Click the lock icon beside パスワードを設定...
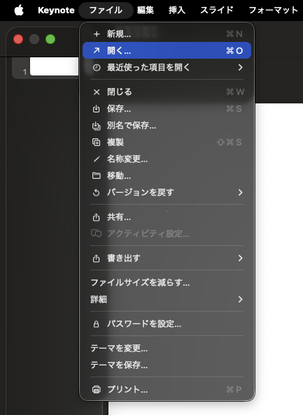The image size is (303, 415). tap(97, 323)
